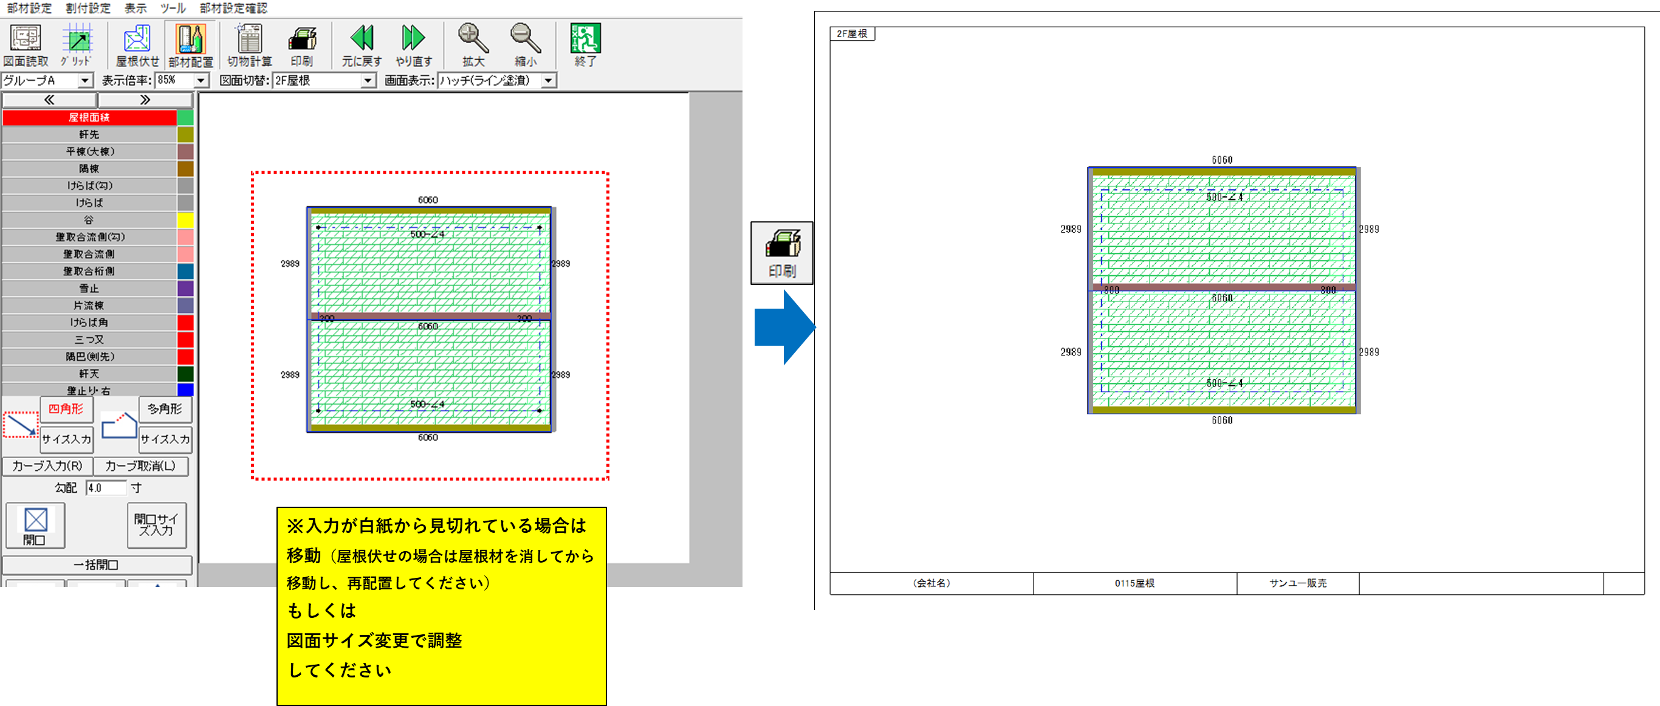Screen dimensions: 1660x706
Task: Click the 一括開口 button
Action: point(97,565)
